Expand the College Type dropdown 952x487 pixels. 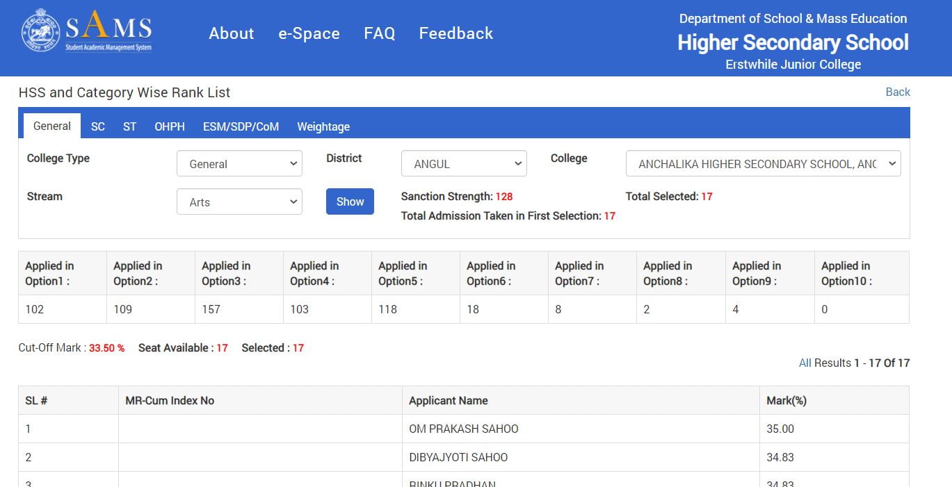click(239, 164)
